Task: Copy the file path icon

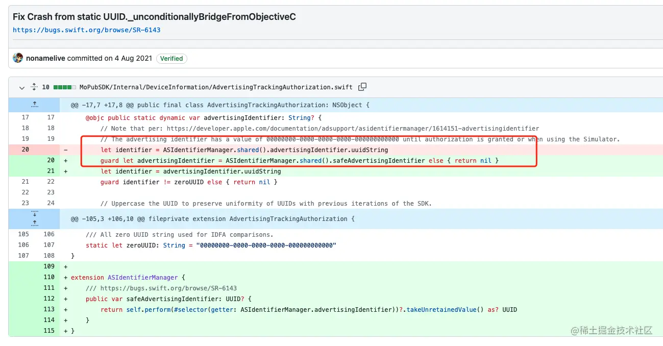Action: point(362,87)
